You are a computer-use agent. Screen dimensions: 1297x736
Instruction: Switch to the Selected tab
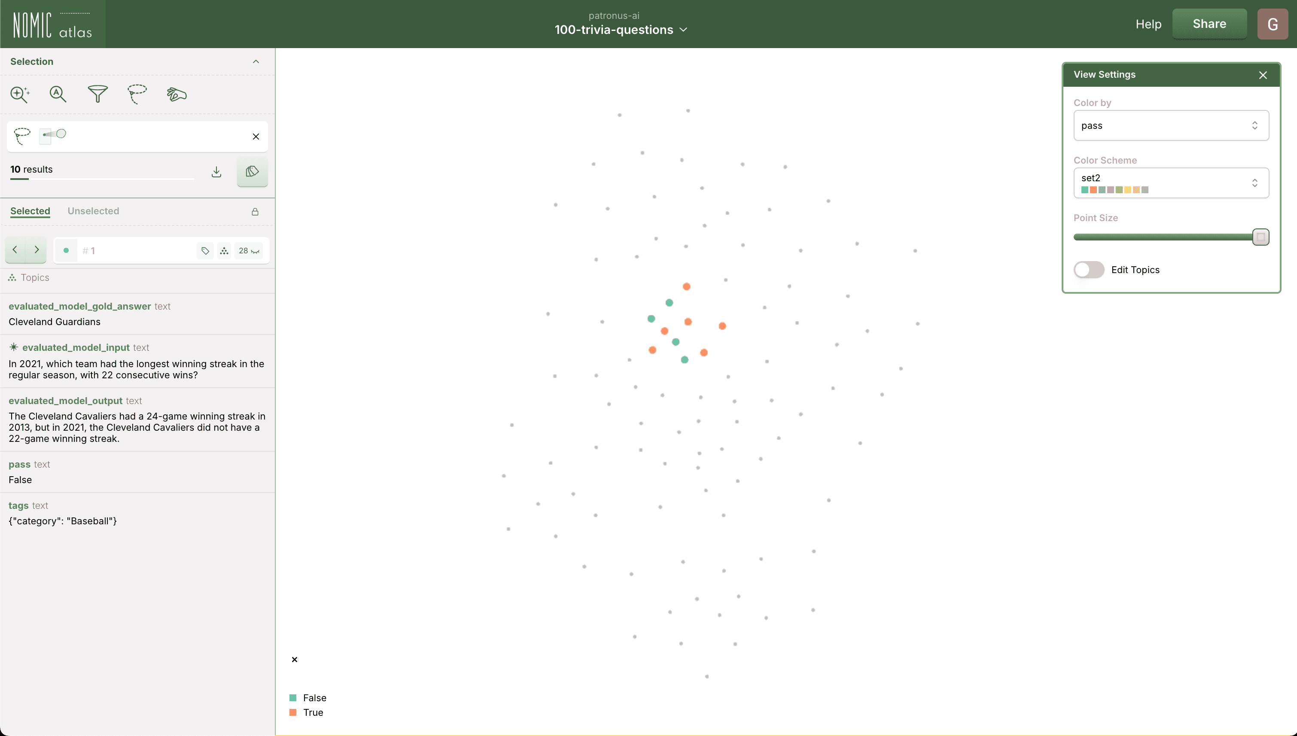pyautogui.click(x=30, y=211)
